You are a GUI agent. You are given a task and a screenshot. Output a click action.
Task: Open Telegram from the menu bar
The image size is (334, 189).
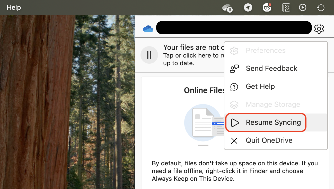(248, 7)
